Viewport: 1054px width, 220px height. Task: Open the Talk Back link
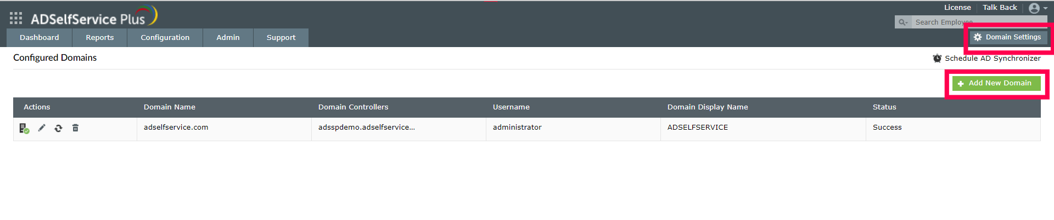[x=1000, y=8]
